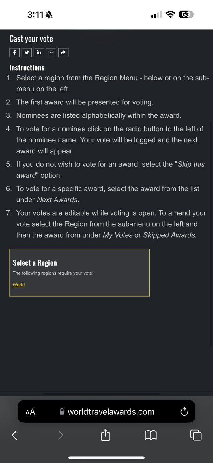The width and height of the screenshot is (213, 463).
Task: Click the Twitter share icon
Action: 27,52
